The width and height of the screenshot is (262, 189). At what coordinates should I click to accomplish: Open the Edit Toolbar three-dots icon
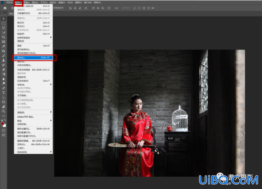tap(3, 116)
